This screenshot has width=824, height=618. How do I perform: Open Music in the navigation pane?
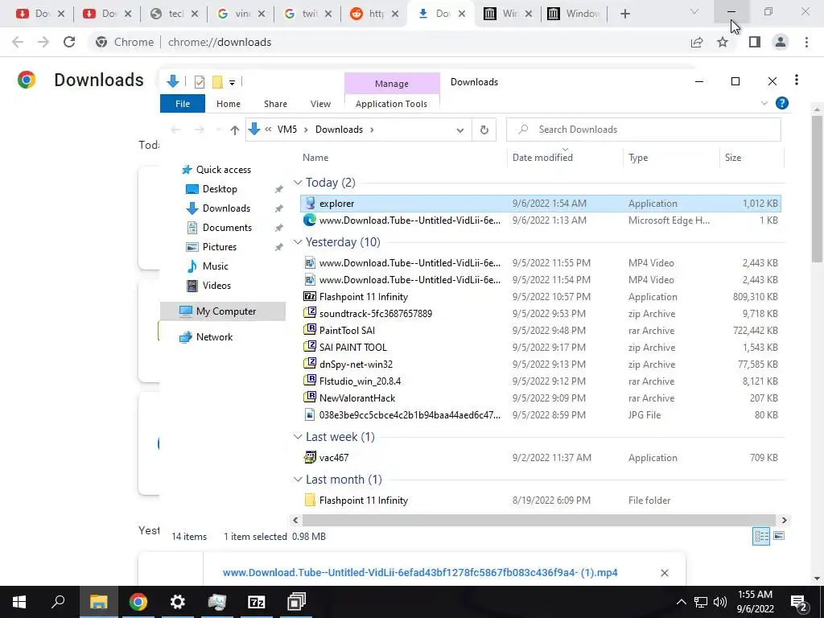pos(216,266)
